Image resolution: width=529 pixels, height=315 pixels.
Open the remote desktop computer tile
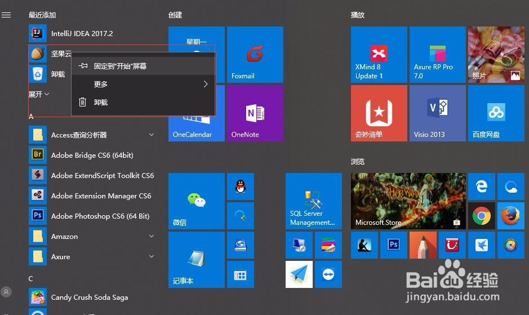click(299, 245)
